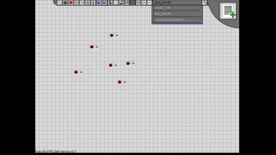Click the music note sound icon

click(x=121, y=3)
